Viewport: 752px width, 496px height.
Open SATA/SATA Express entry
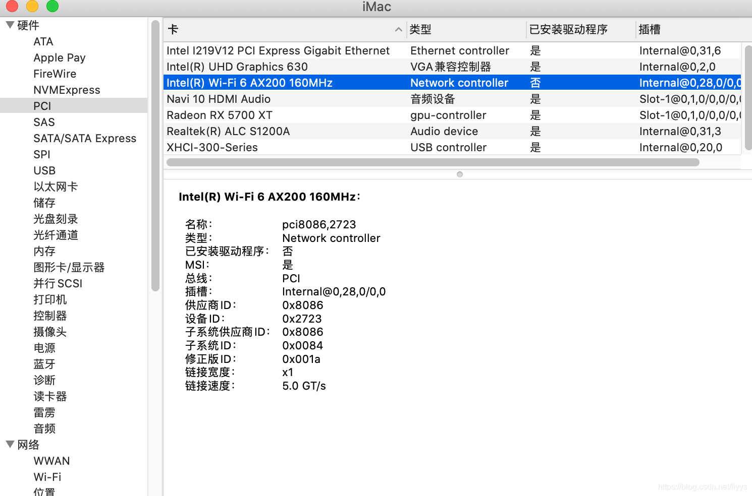pyautogui.click(x=85, y=138)
